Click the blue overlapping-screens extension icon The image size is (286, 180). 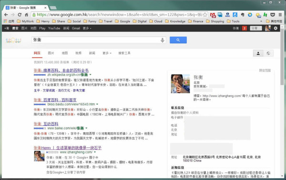[x=220, y=15]
